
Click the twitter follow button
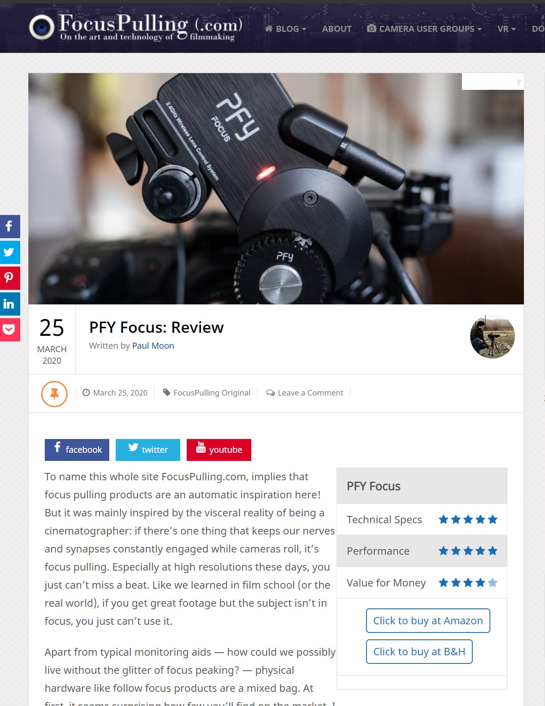(x=148, y=450)
